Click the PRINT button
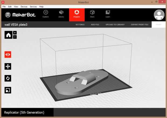This screenshot has height=118, width=167. 159,24
